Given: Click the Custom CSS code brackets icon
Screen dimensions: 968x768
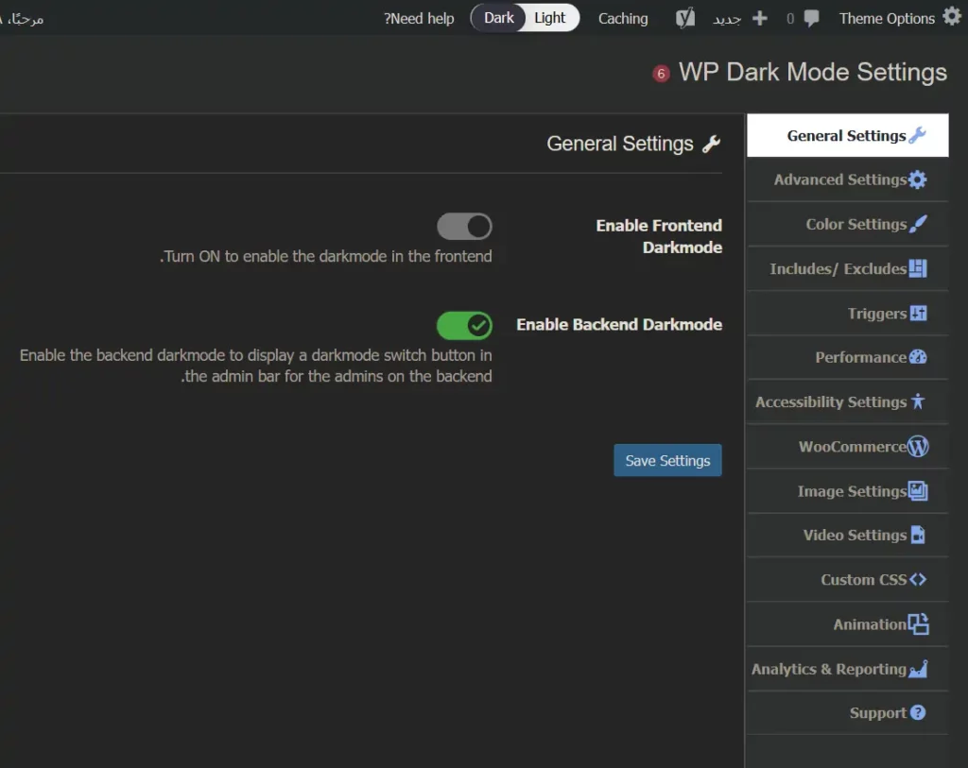Looking at the screenshot, I should tap(917, 579).
